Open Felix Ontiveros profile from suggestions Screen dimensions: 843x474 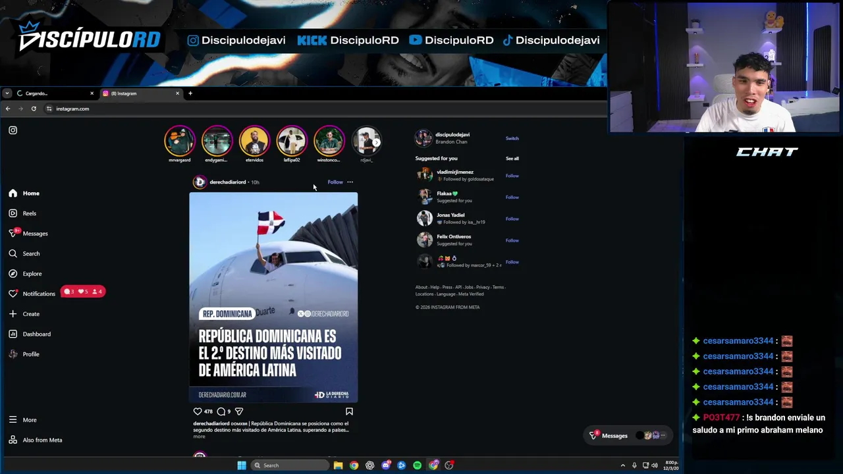pyautogui.click(x=454, y=237)
